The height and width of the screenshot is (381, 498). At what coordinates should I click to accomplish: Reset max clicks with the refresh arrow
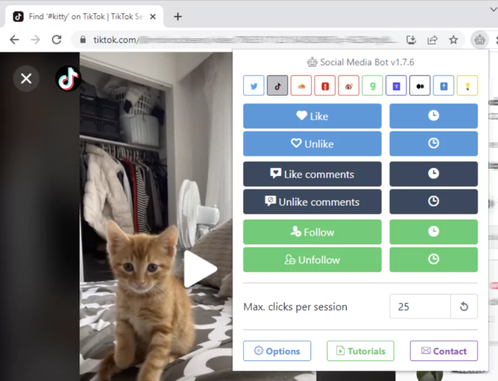pos(463,306)
